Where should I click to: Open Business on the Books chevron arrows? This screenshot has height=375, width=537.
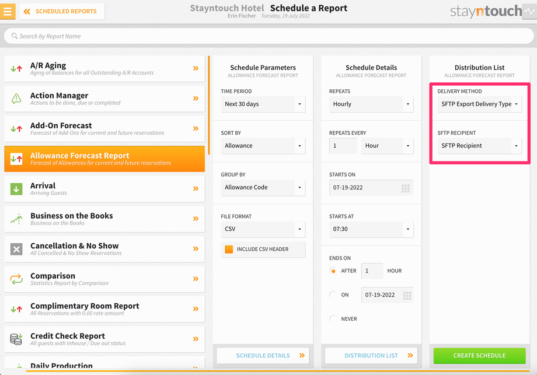[196, 219]
